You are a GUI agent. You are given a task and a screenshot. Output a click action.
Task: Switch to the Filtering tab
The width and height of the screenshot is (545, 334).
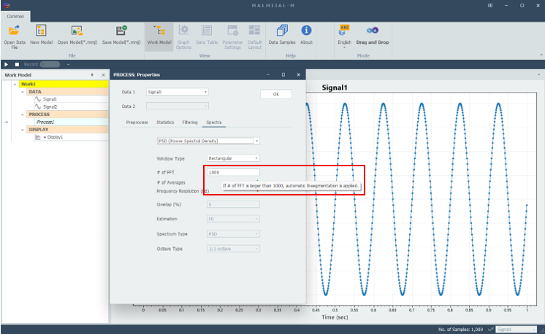(190, 122)
